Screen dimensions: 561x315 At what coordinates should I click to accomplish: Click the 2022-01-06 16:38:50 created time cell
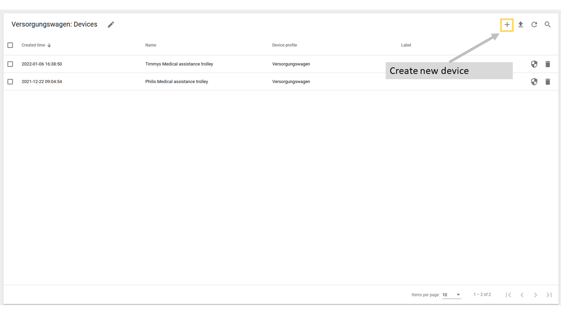click(x=42, y=64)
